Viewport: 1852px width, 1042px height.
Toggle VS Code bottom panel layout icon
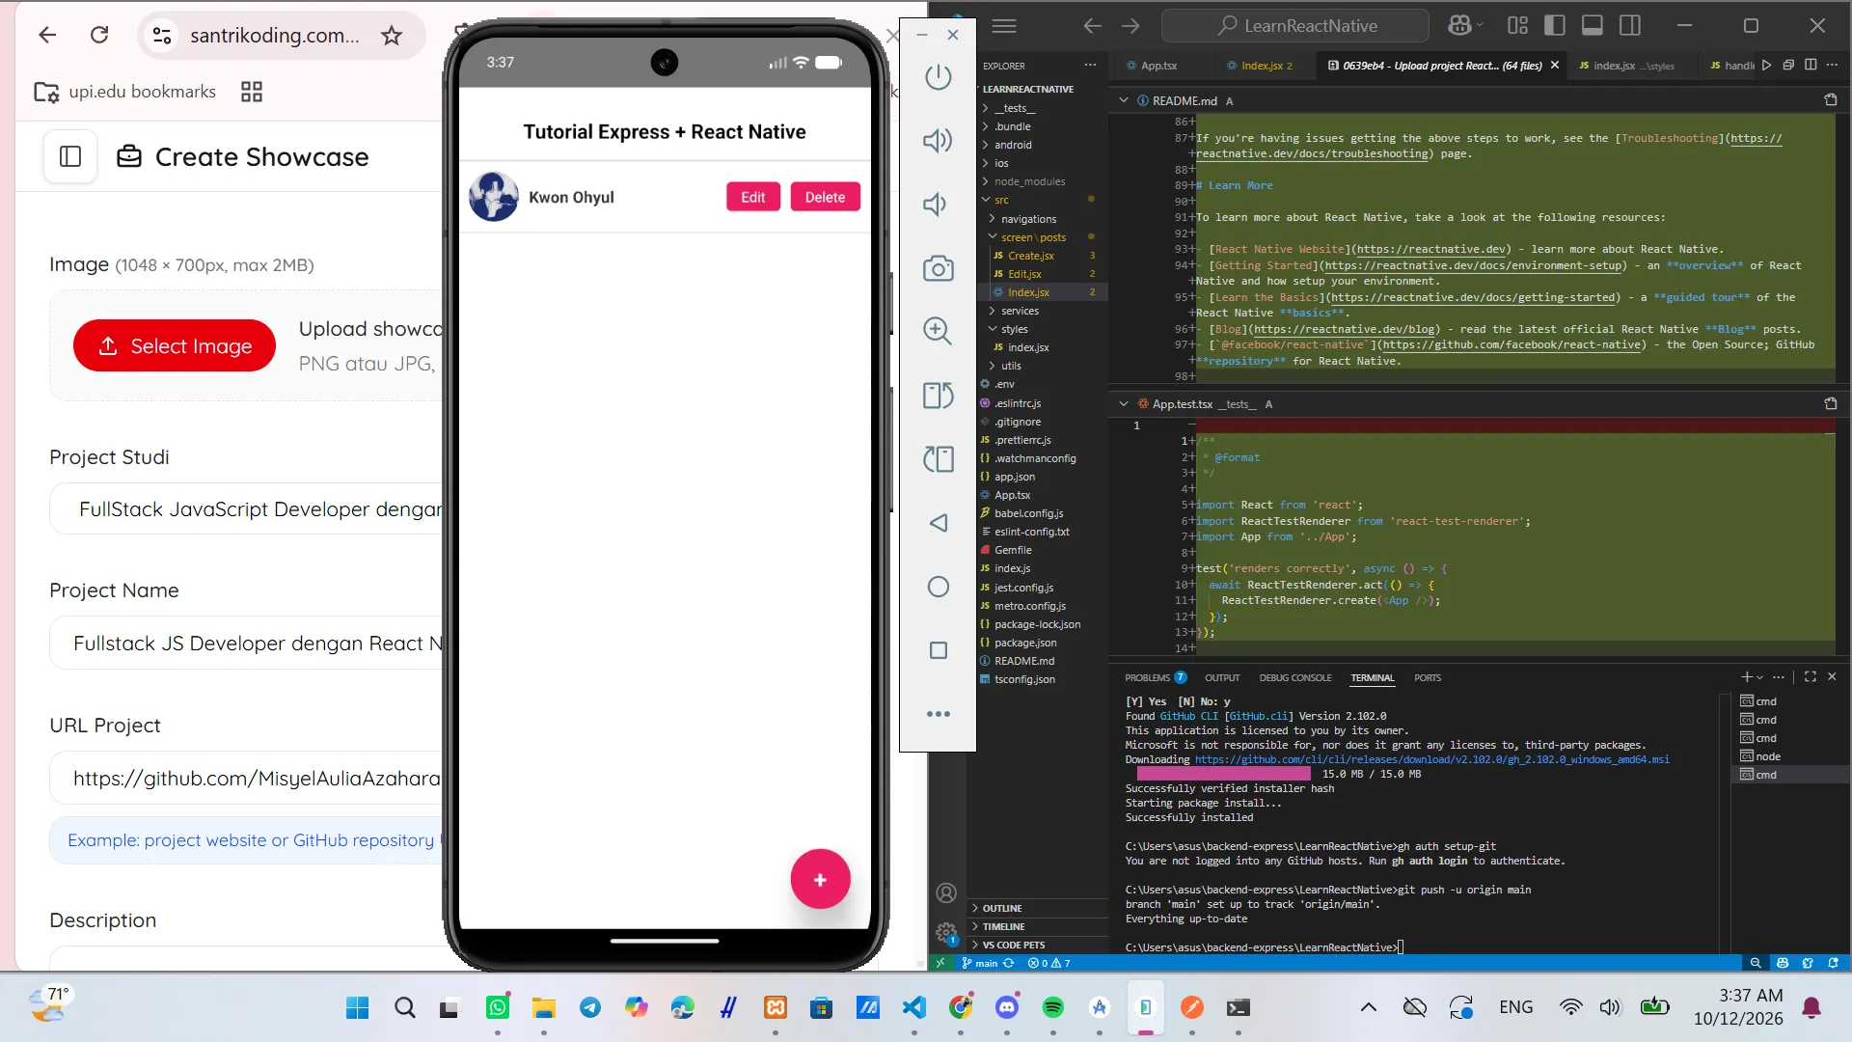(1593, 26)
